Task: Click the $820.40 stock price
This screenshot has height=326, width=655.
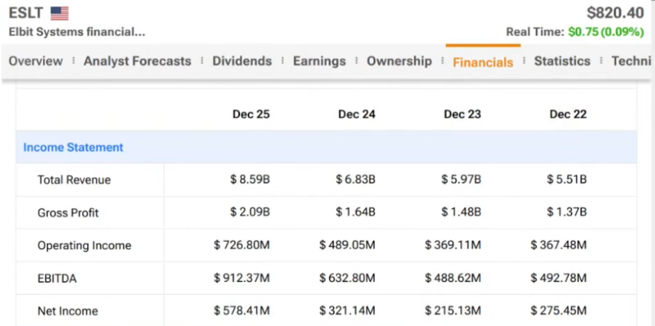Action: point(615,13)
